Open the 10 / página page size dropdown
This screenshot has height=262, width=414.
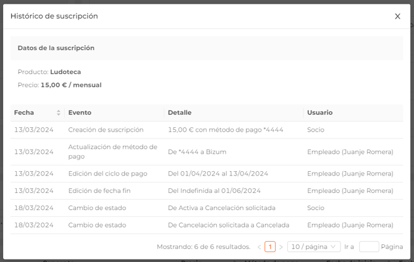pyautogui.click(x=314, y=247)
